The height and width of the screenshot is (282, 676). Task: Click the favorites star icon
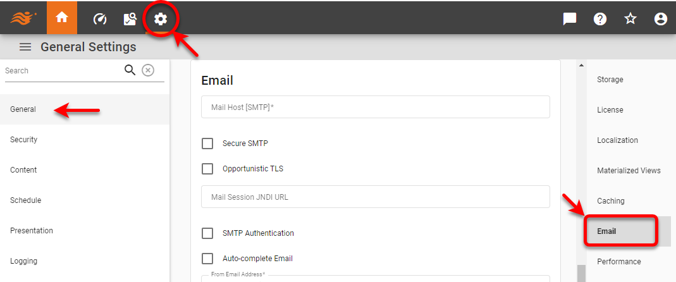pos(630,19)
